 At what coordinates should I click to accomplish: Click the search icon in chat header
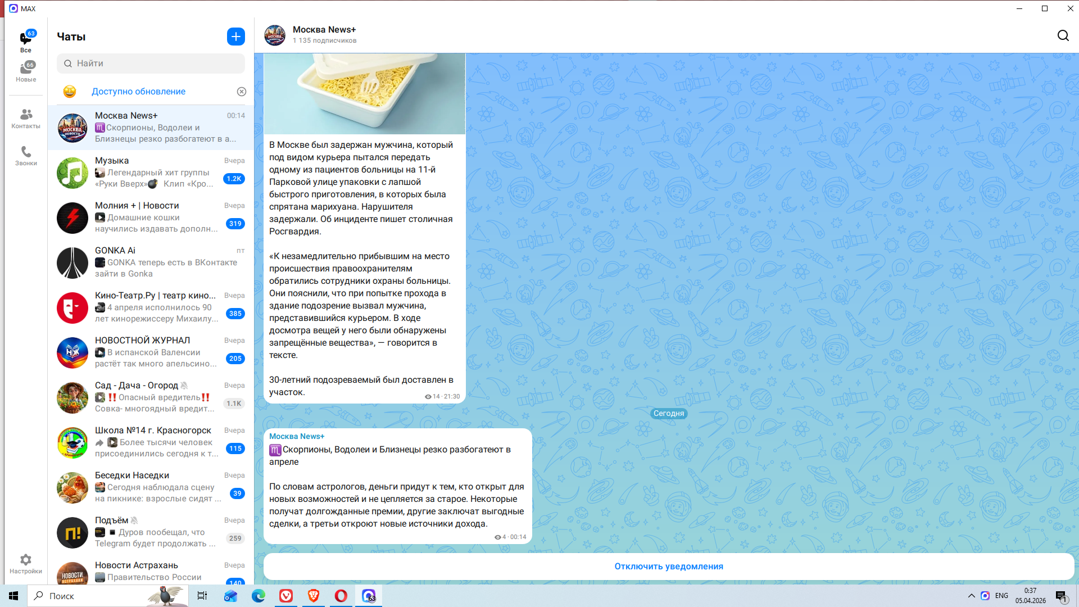1063,36
